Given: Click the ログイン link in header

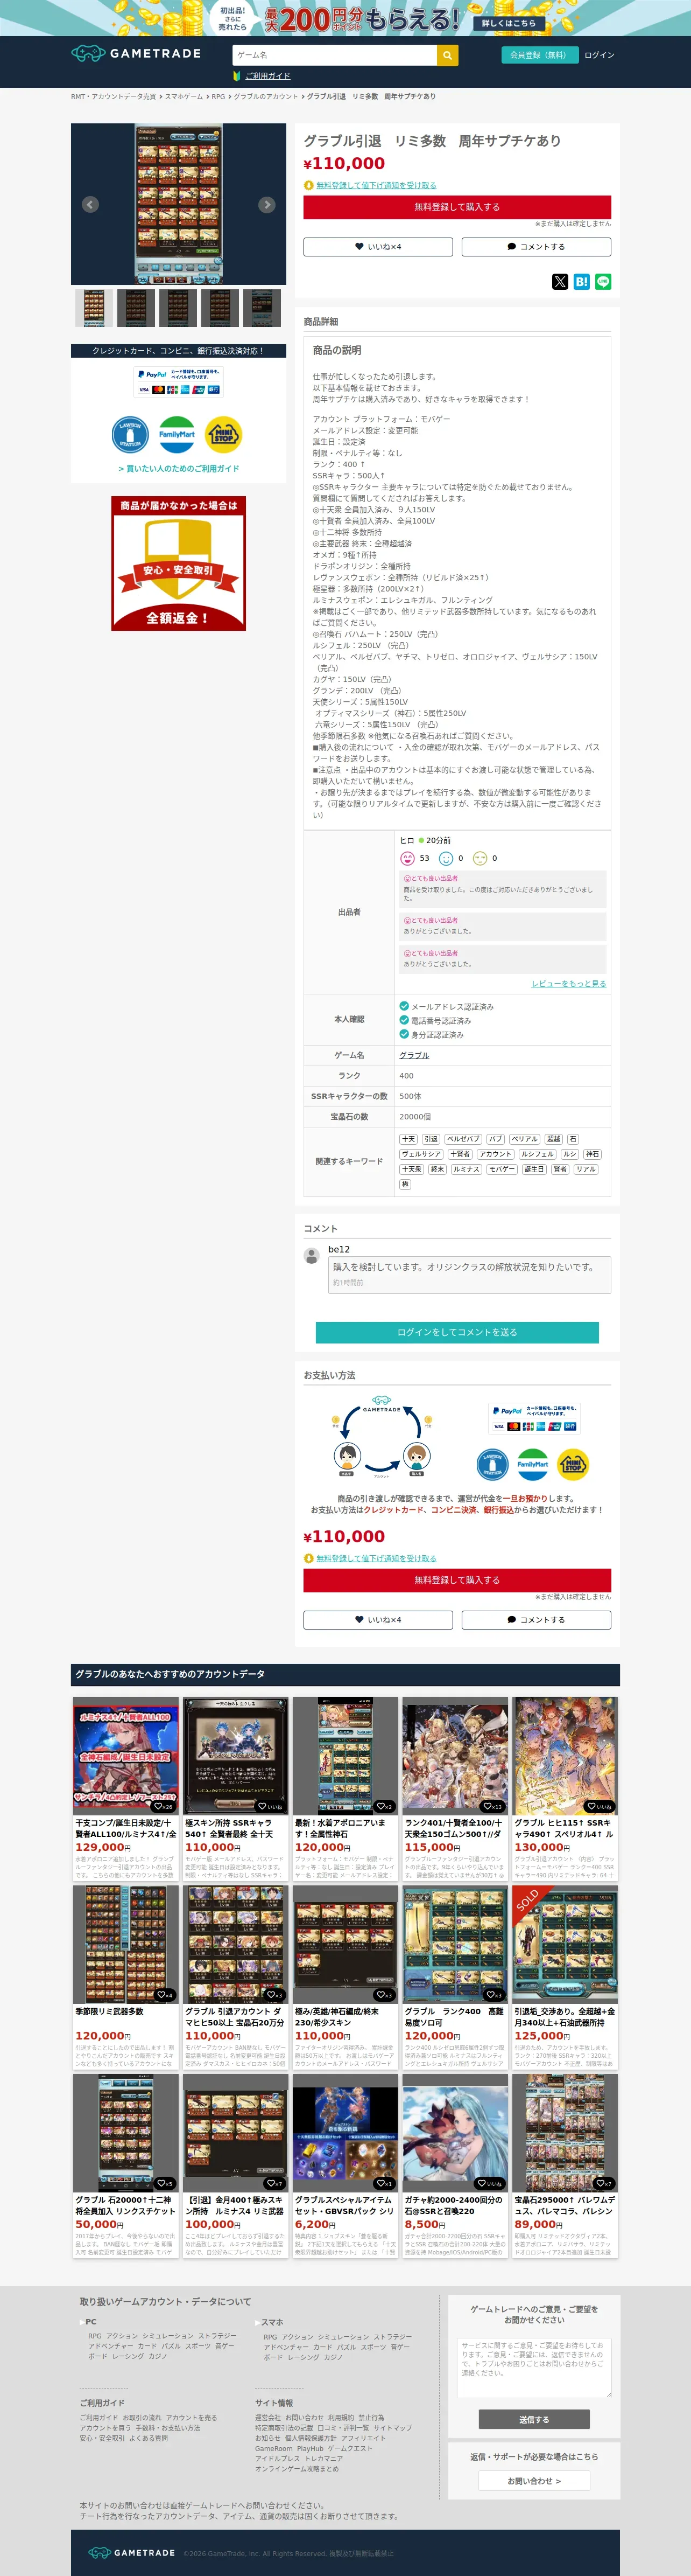Looking at the screenshot, I should pyautogui.click(x=599, y=55).
